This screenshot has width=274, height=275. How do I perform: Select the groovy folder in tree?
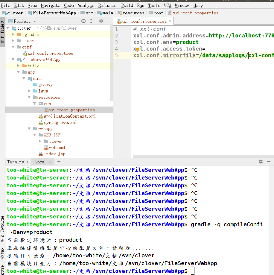[x=43, y=85]
